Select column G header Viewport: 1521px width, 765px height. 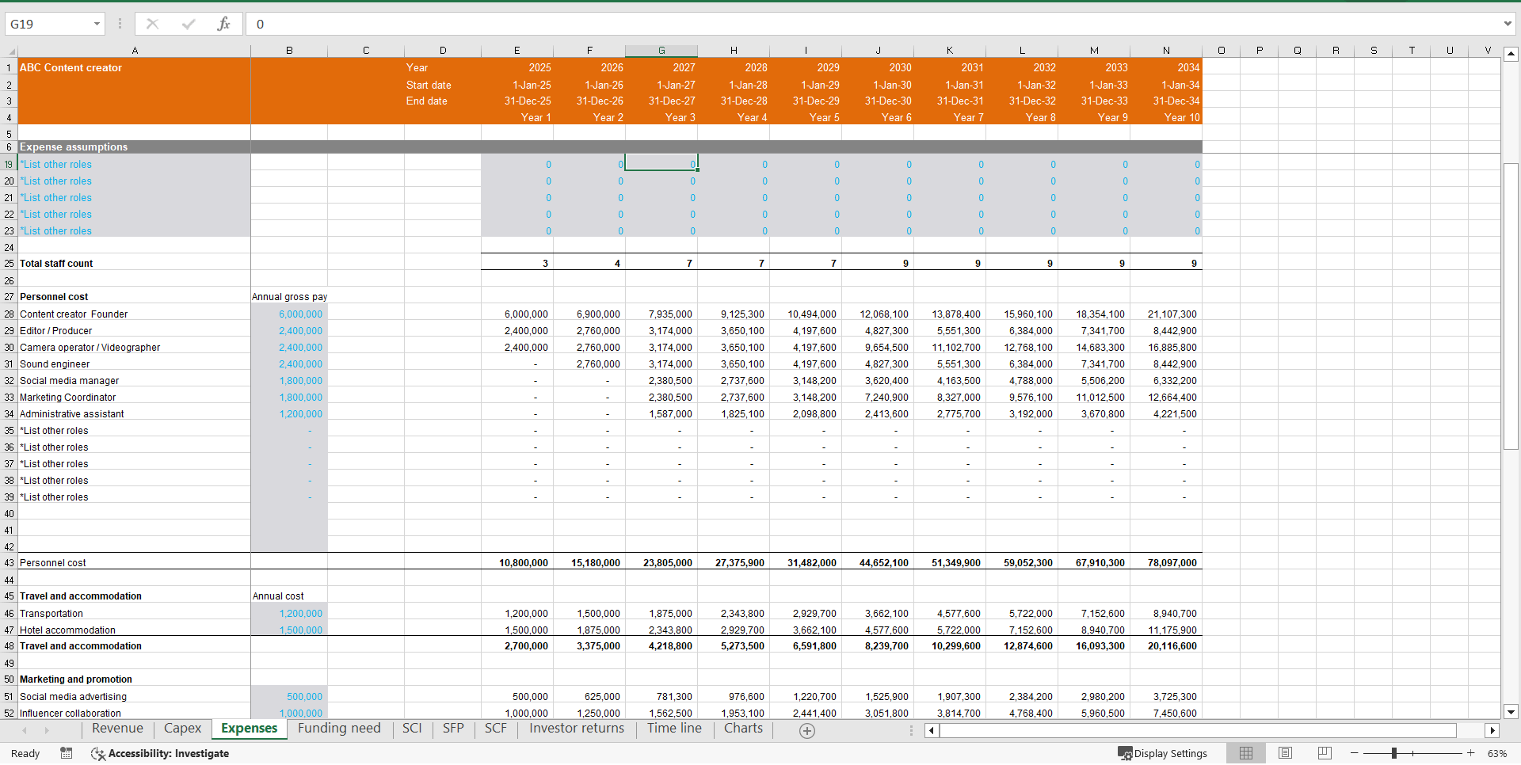pos(661,51)
